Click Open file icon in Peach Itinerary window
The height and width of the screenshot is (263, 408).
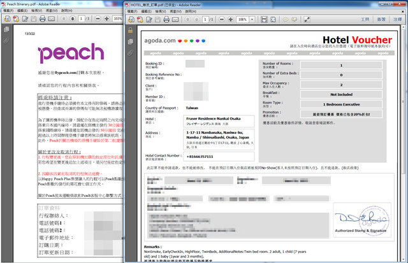pyautogui.click(x=7, y=18)
